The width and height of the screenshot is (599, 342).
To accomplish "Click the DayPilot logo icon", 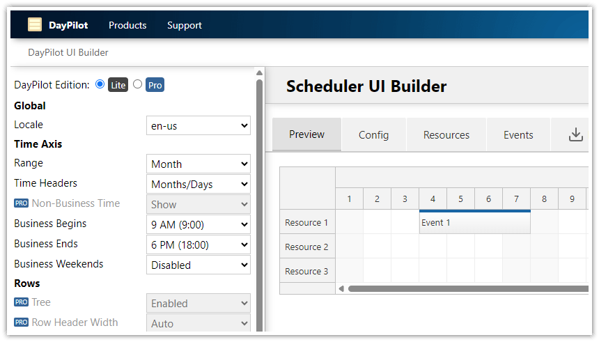I will [x=35, y=25].
